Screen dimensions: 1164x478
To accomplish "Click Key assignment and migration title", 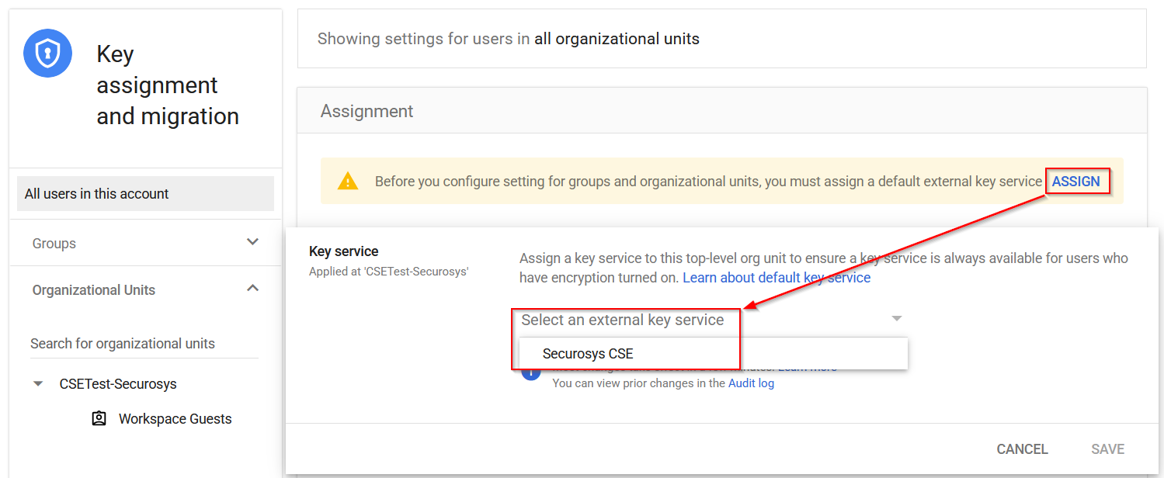I will (x=168, y=85).
